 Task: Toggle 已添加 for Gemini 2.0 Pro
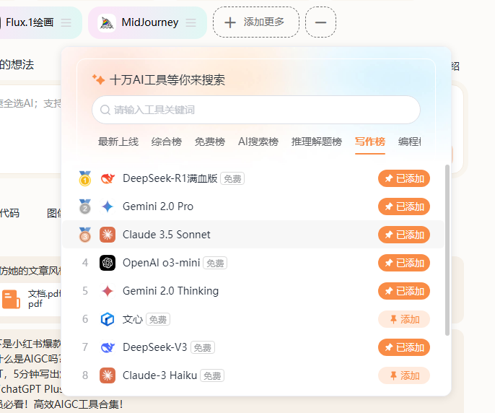(x=404, y=206)
